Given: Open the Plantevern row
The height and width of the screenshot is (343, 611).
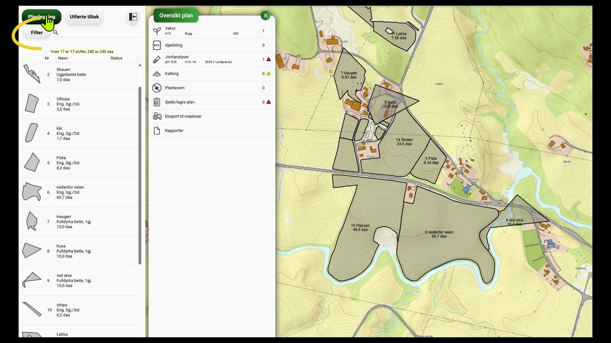Looking at the screenshot, I should click(212, 88).
